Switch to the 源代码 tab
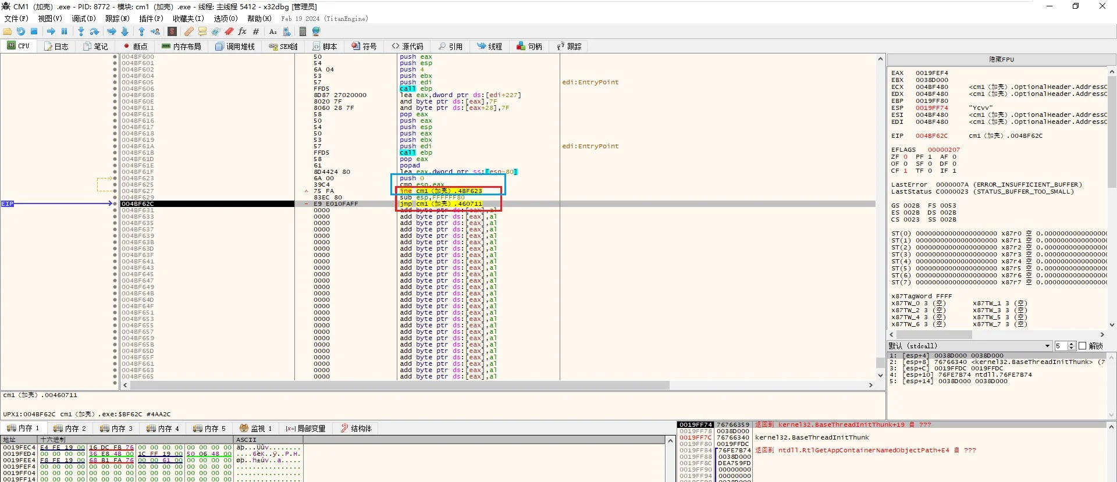 coord(407,47)
